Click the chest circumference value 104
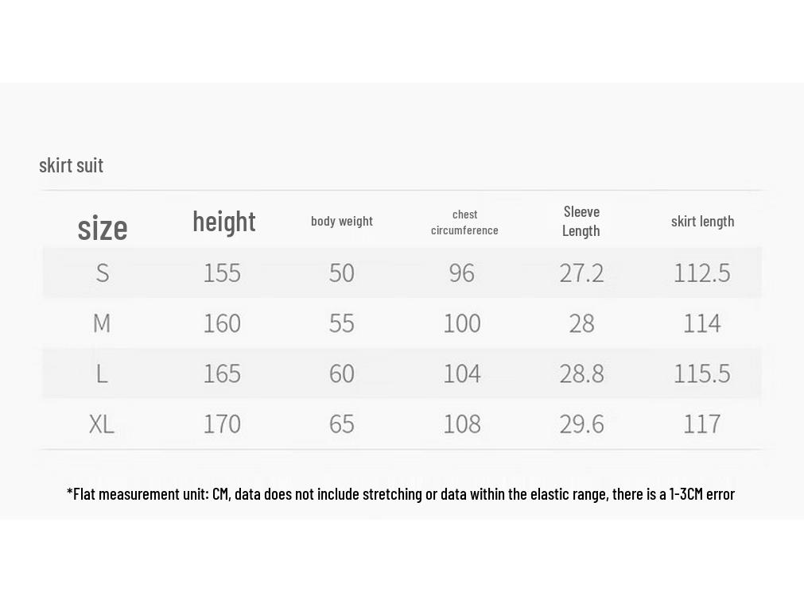 coord(462,373)
